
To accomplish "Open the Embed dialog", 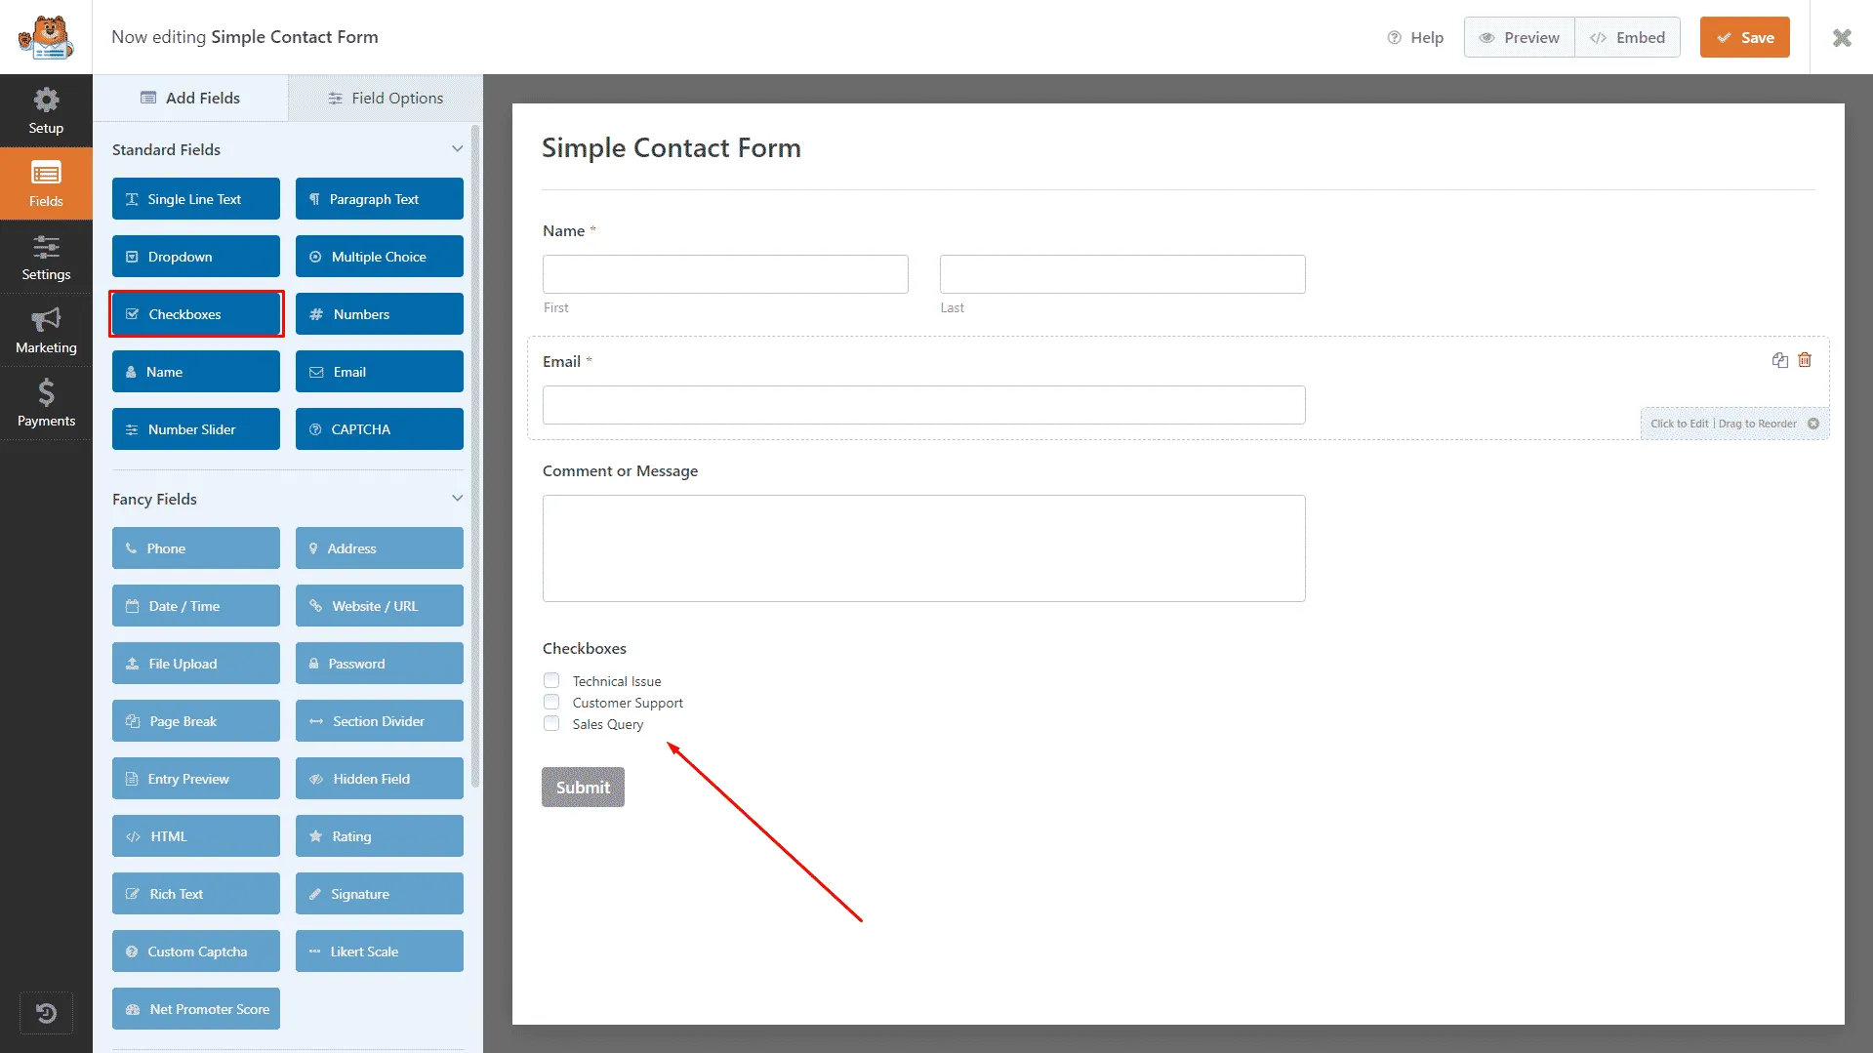I will [1627, 37].
